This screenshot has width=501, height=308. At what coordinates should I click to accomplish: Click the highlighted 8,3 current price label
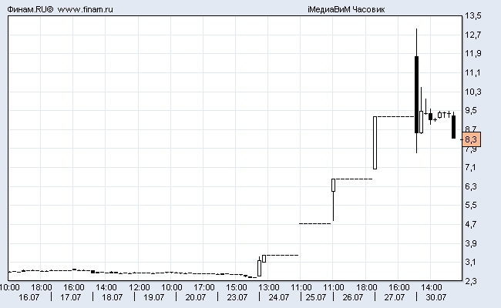pyautogui.click(x=471, y=139)
